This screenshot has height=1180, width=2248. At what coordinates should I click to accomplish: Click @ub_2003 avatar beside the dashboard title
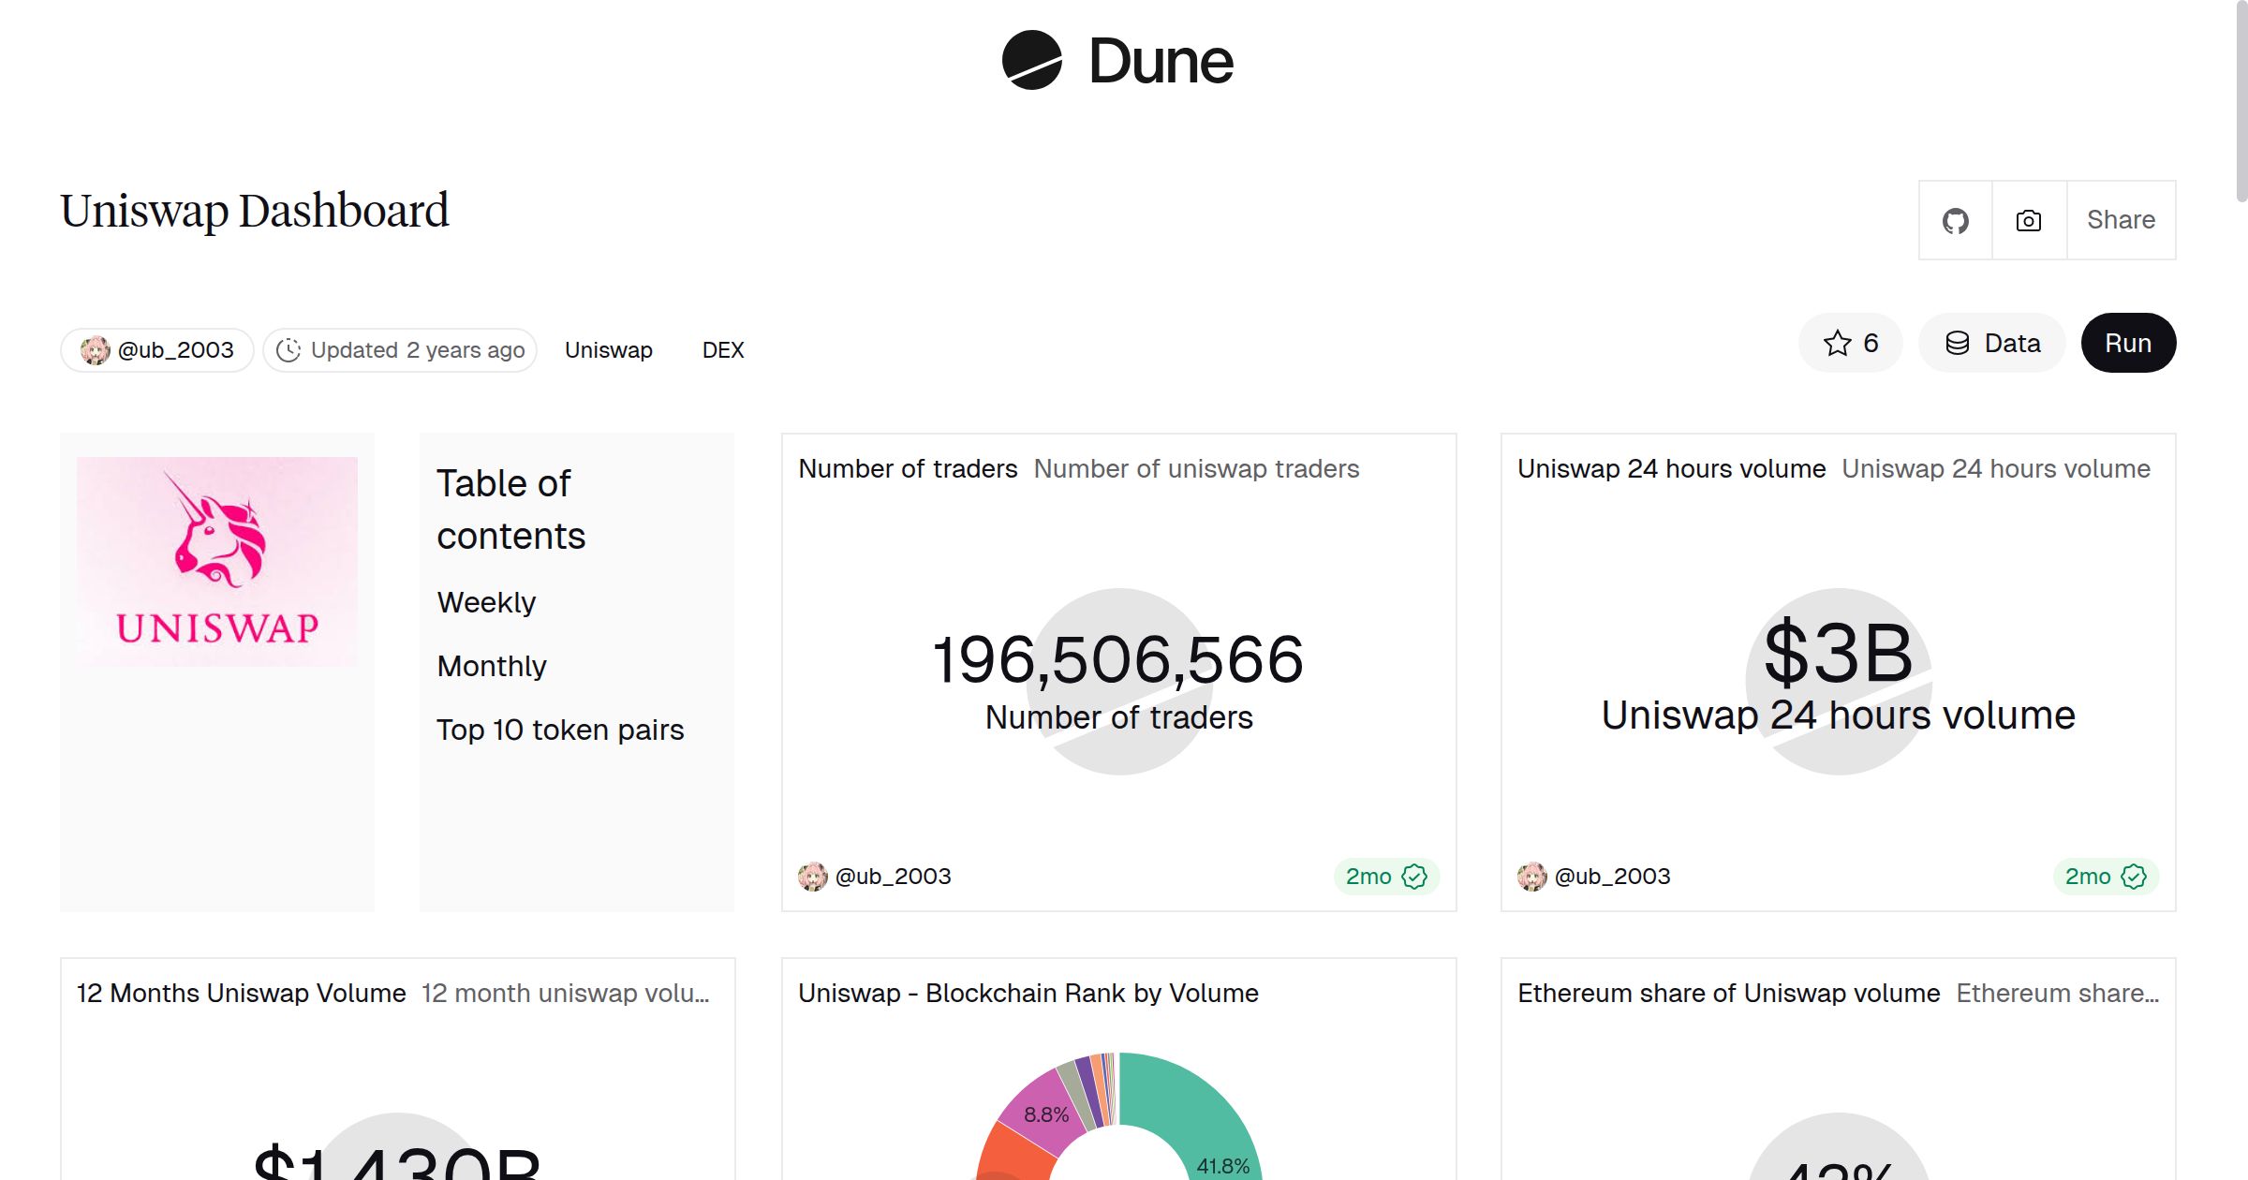[x=95, y=349]
